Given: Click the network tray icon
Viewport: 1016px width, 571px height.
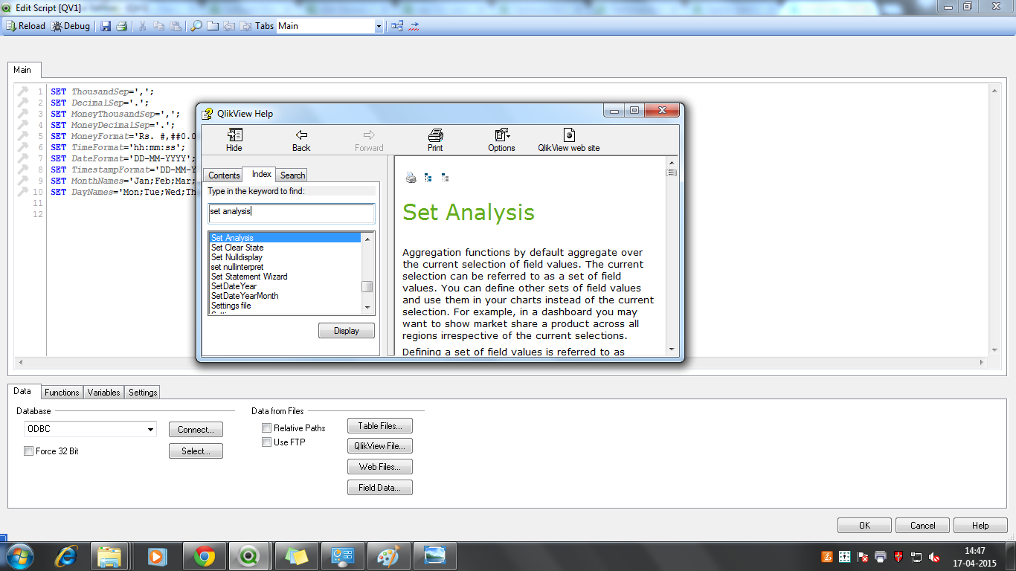Looking at the screenshot, I should pos(916,557).
